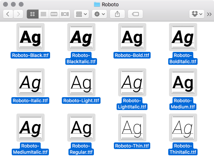Viewport: 214px width, 167px height.
Task: Go back with the left arrow button
Action: click(x=8, y=14)
